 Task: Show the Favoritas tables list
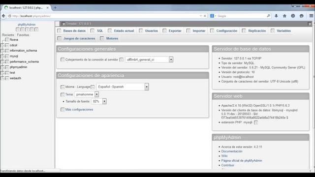point(23,35)
